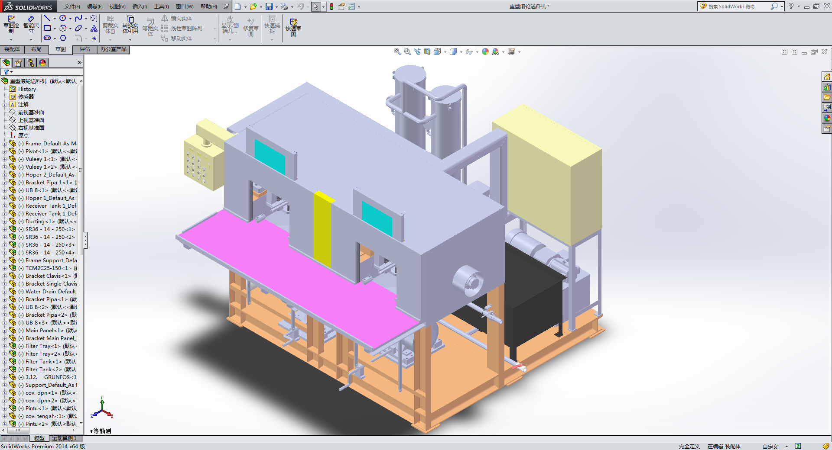Click the Section View icon in view toolbar
The height and width of the screenshot is (450, 832).
point(427,51)
